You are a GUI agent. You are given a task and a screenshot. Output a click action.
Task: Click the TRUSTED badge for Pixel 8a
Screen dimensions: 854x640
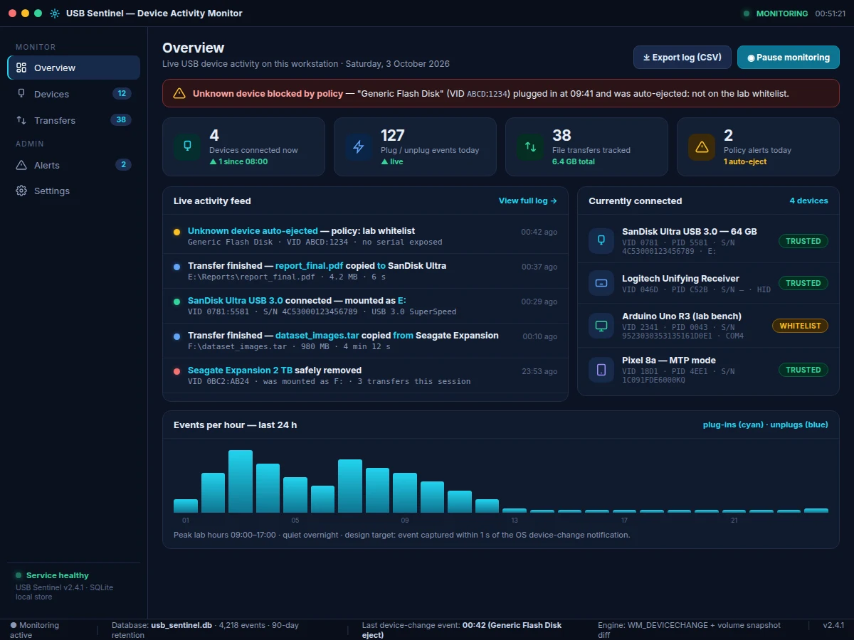click(x=803, y=370)
